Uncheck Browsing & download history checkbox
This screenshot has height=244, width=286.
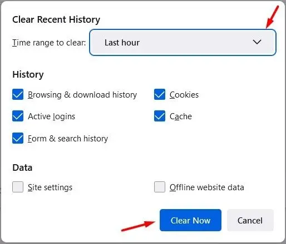pos(18,94)
